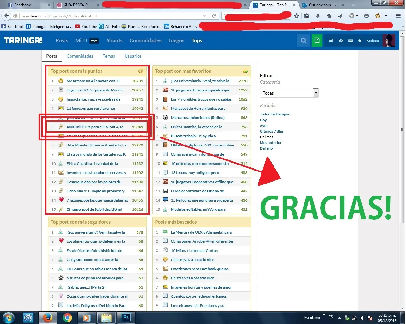Show bookmarks list icon in Firefox toolbar
Screen dimensions: 406x324
(x=306, y=16)
